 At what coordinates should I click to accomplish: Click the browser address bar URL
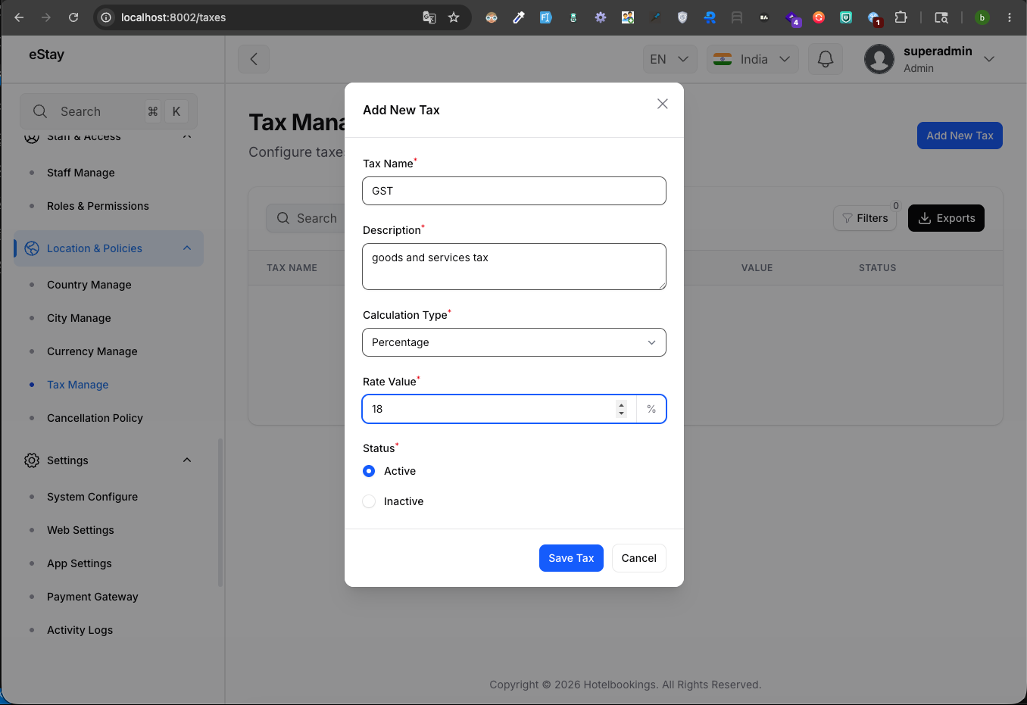pyautogui.click(x=173, y=17)
